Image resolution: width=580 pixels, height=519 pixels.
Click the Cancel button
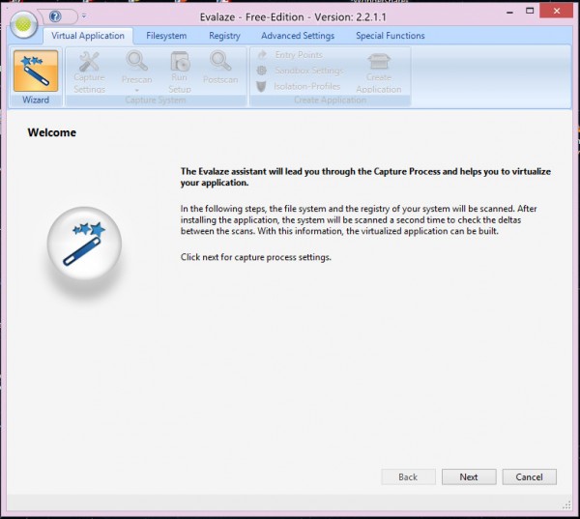coord(530,476)
